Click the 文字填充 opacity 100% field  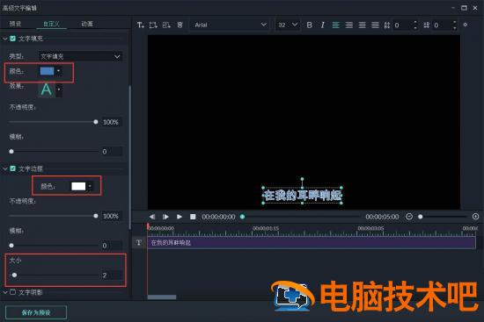coord(112,122)
